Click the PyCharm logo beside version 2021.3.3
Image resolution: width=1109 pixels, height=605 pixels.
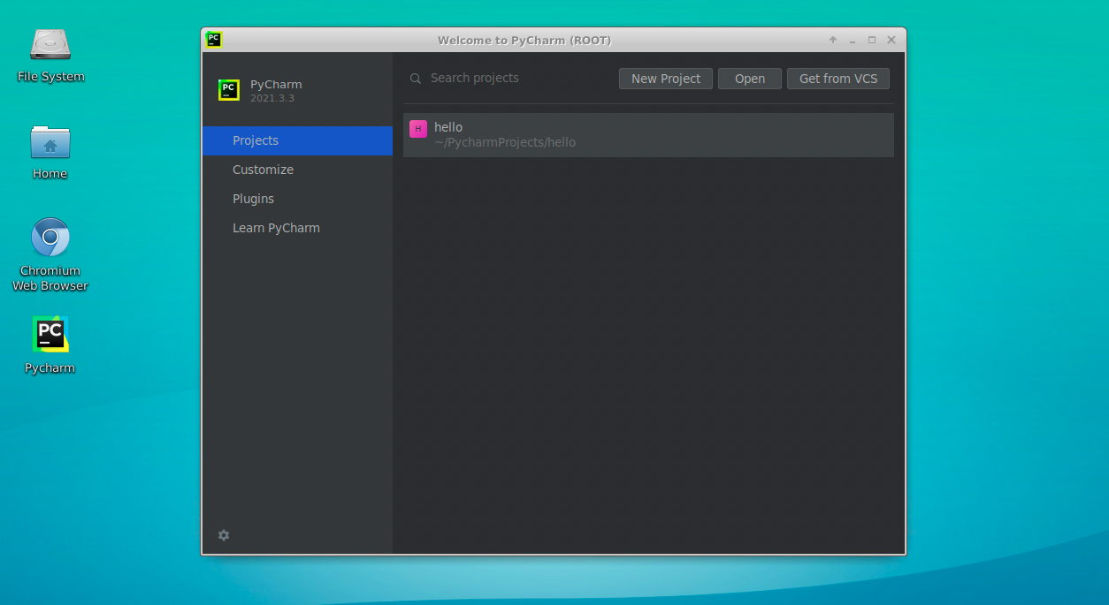229,90
